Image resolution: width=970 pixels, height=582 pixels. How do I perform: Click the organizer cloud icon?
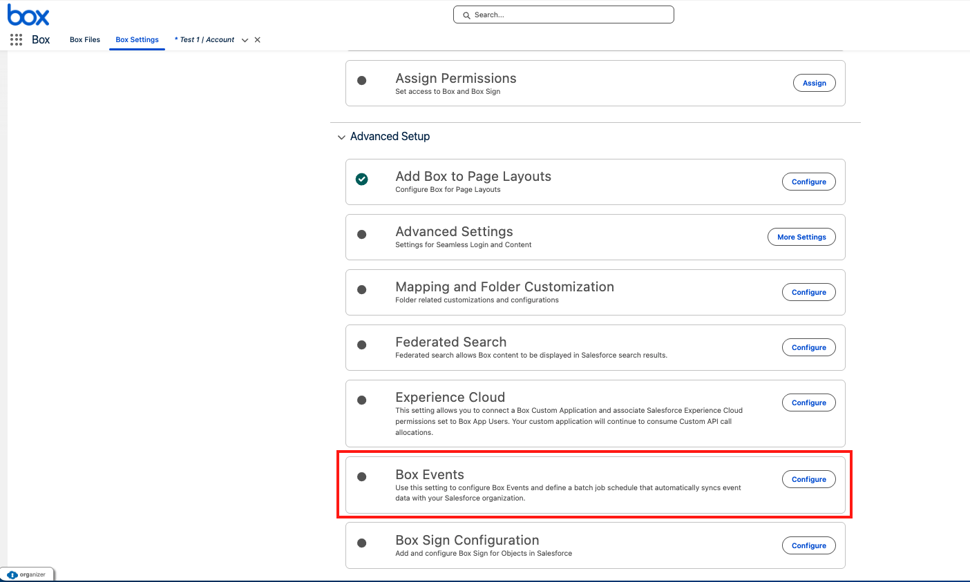point(12,574)
